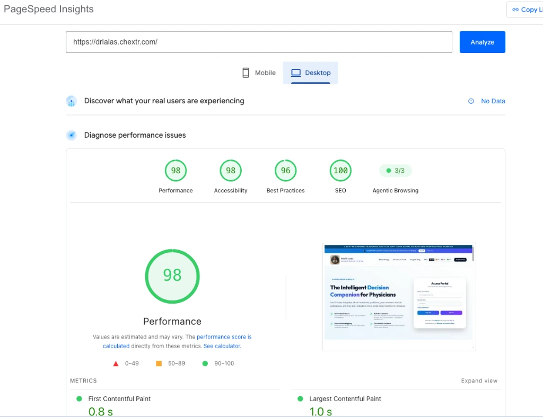543x417 pixels.
Task: Jump to Accessibility score gauge
Action: click(x=231, y=170)
